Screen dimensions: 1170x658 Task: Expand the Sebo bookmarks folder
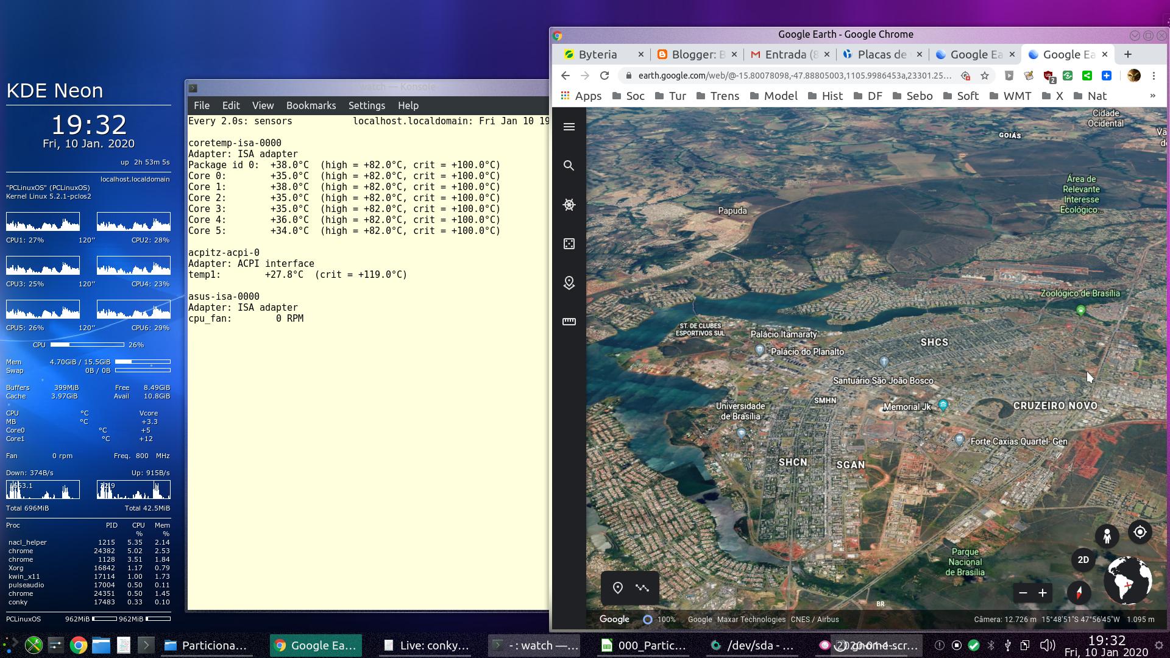(x=912, y=96)
